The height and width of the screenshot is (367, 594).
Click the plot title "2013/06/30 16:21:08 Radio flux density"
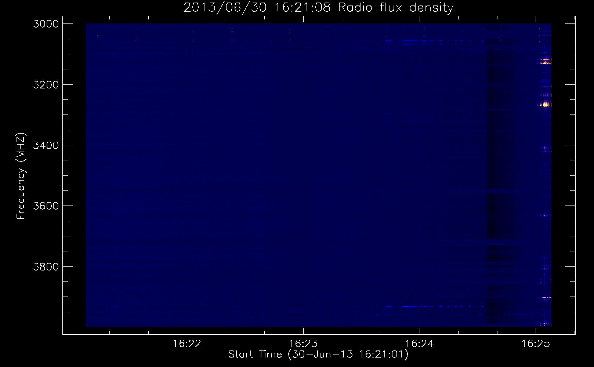[318, 8]
